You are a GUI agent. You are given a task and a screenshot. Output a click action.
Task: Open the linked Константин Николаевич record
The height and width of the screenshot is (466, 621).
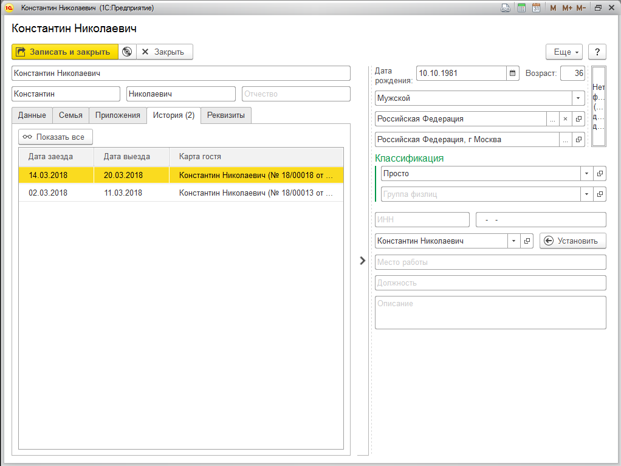[527, 241]
